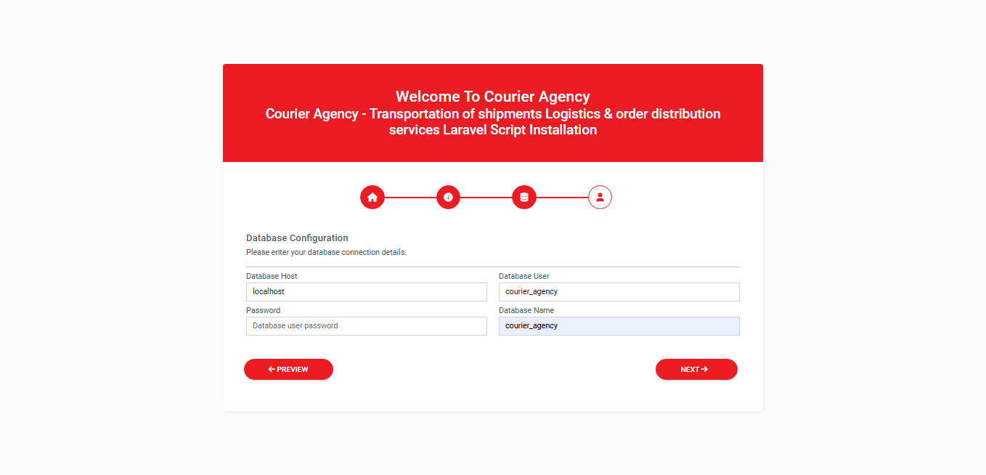Click the "Database Name" label

526,310
